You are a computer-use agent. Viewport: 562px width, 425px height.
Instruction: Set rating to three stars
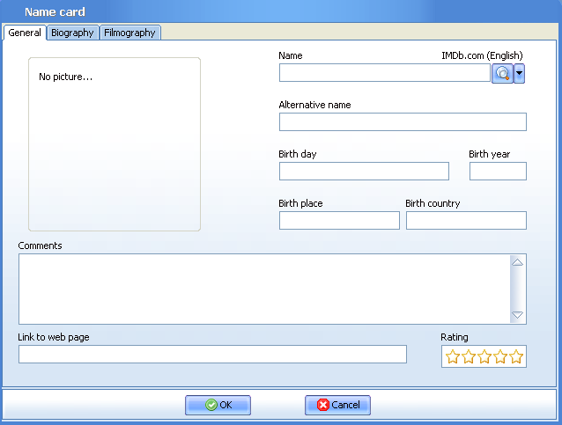pyautogui.click(x=484, y=356)
